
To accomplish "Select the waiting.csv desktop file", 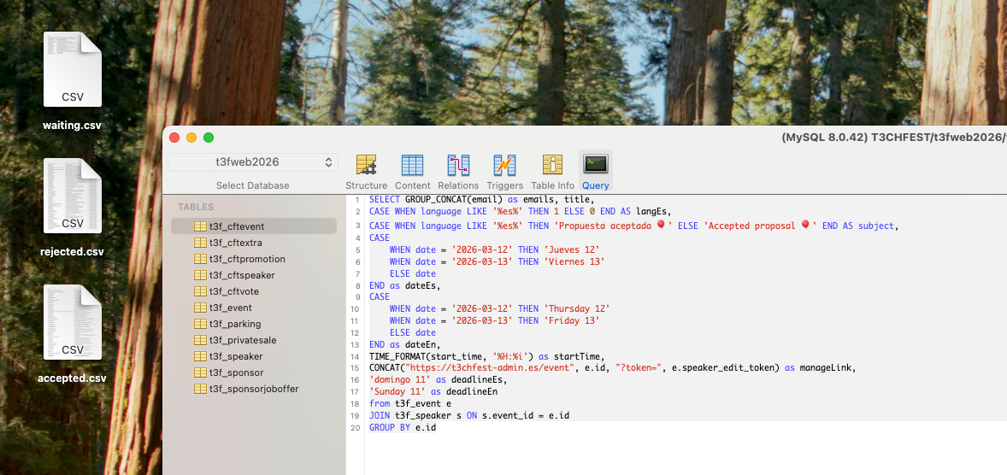I will 73,81.
